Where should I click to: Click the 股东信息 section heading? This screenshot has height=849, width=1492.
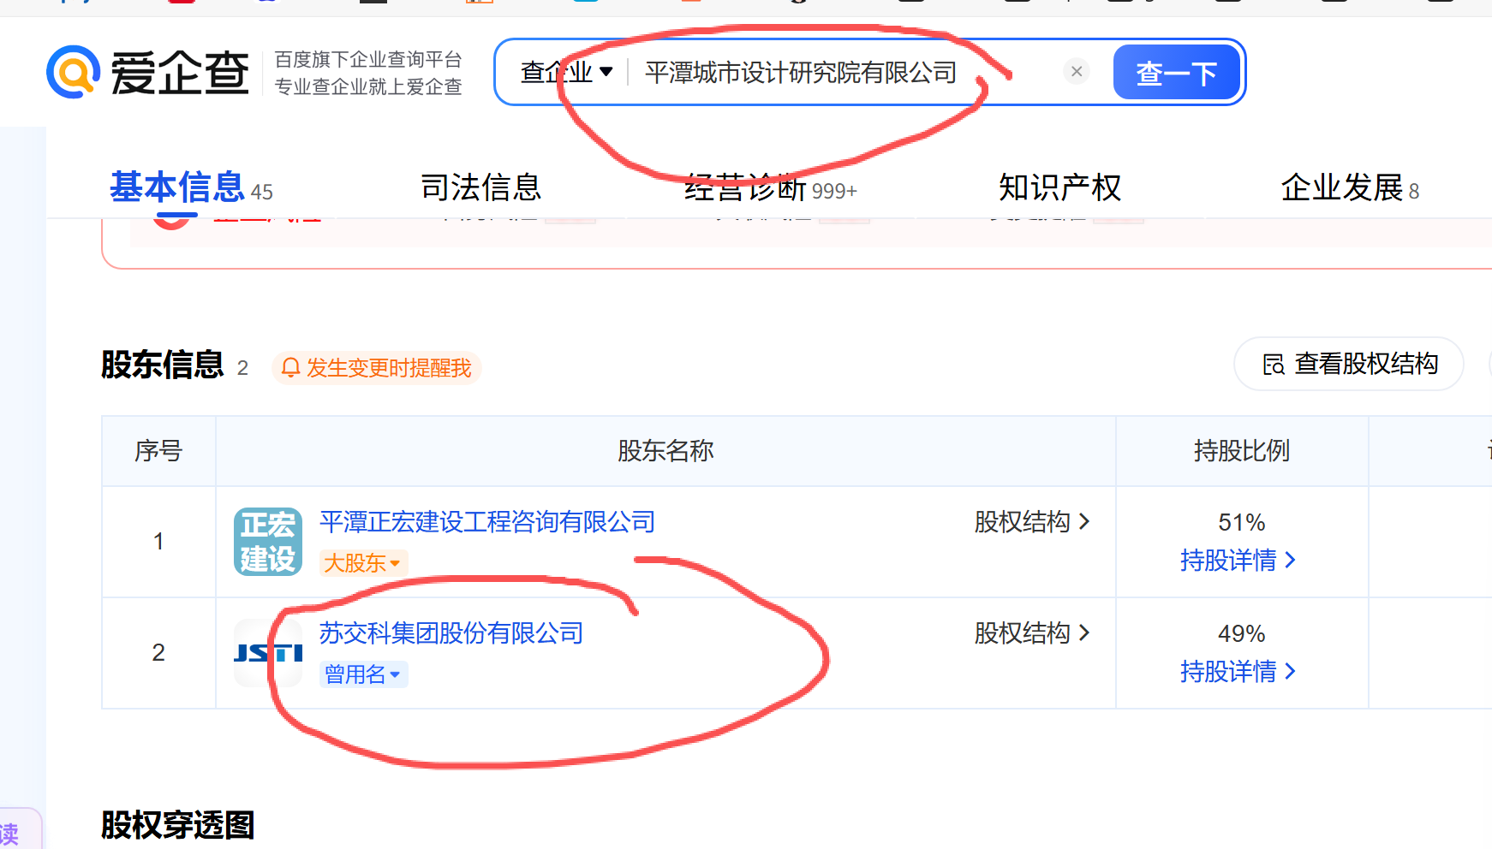point(163,365)
